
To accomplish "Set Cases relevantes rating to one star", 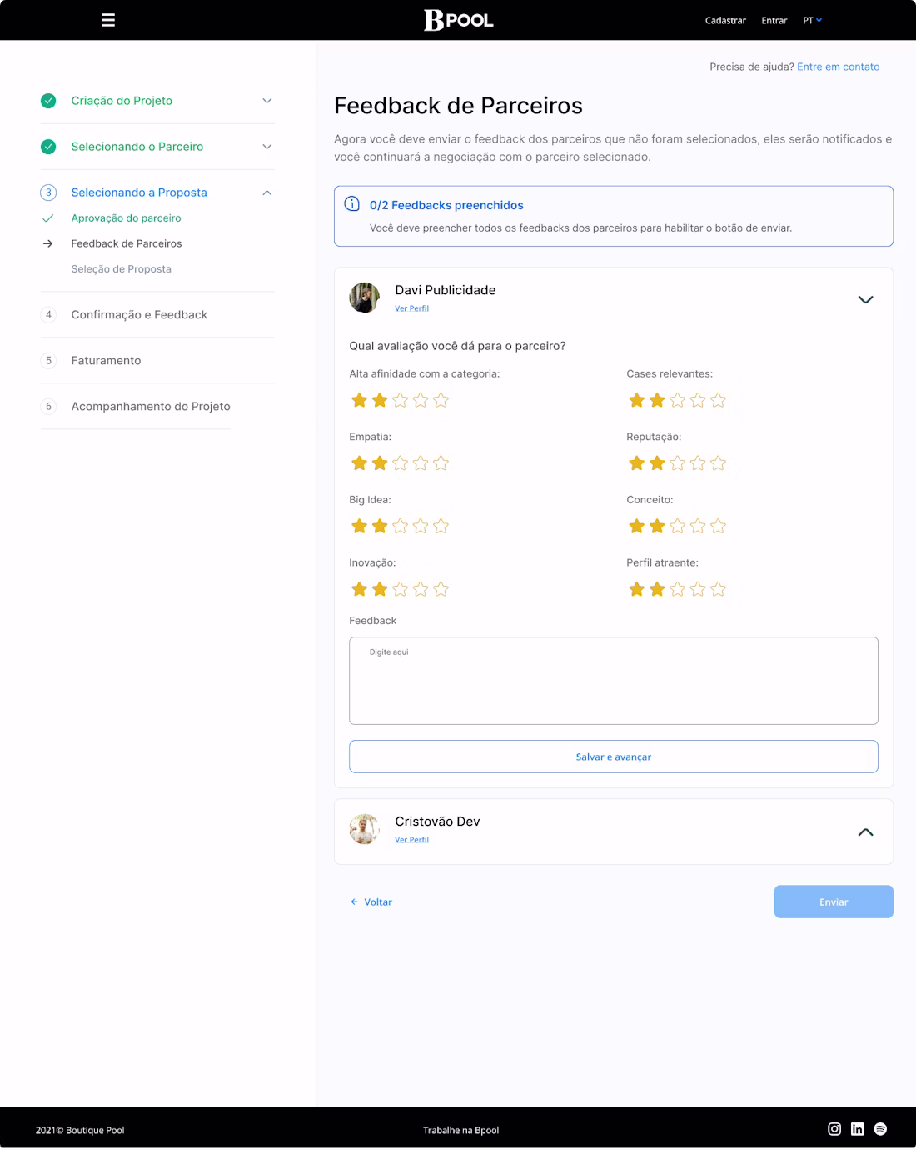I will [637, 400].
